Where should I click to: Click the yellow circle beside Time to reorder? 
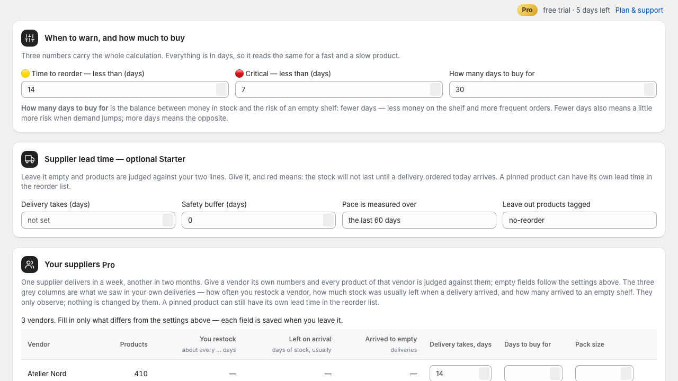pyautogui.click(x=25, y=74)
